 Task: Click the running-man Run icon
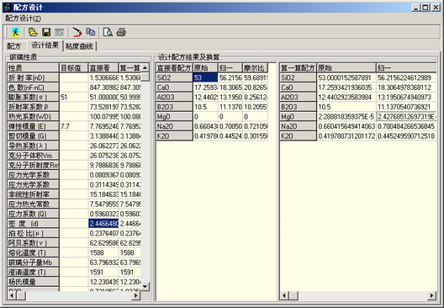16,32
